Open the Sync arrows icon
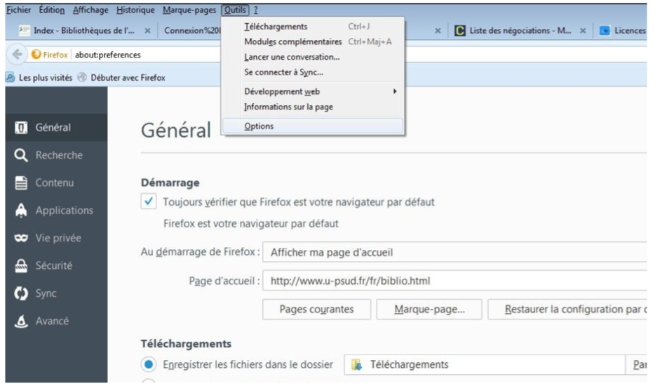 [x=21, y=293]
